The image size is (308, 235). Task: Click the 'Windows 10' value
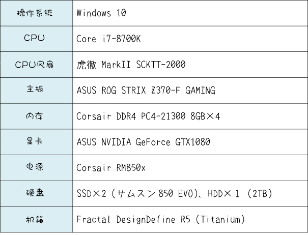coord(101,13)
